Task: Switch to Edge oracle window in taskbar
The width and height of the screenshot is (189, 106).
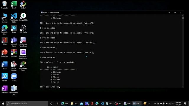Action: [x=65, y=103]
